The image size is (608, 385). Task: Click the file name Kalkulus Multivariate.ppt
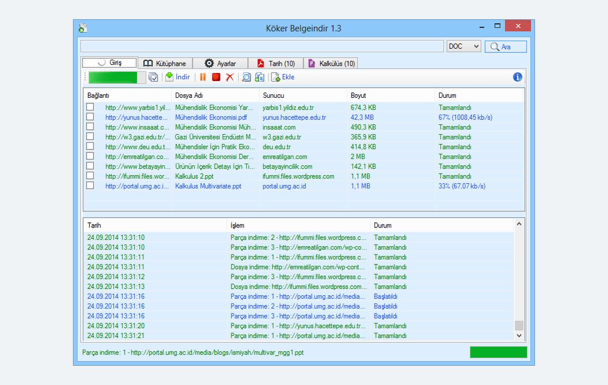point(208,186)
